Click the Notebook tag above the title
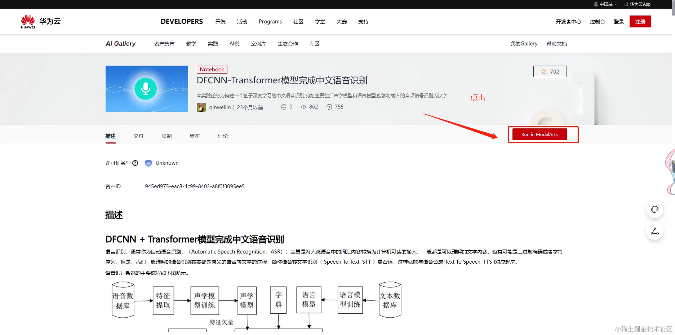The width and height of the screenshot is (675, 335). click(212, 69)
